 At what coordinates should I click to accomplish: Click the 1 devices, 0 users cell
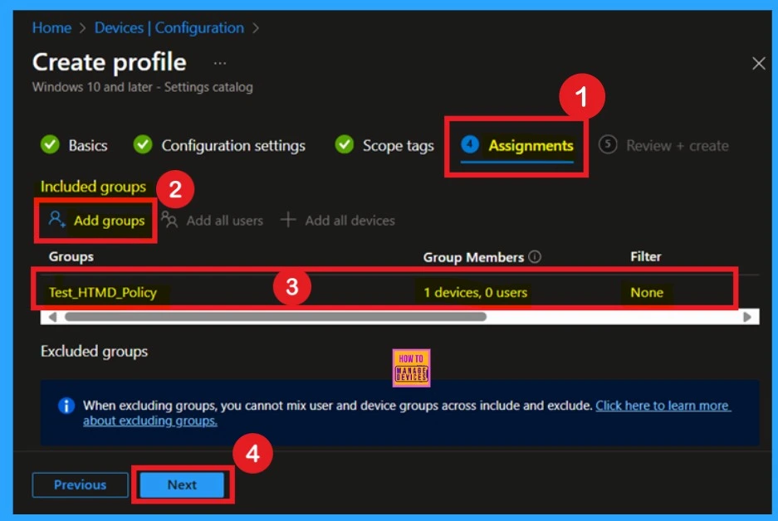[475, 293]
